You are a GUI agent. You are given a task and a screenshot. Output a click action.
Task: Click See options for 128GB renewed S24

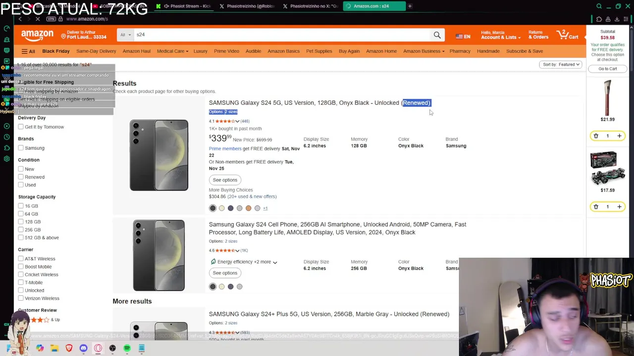pyautogui.click(x=225, y=180)
